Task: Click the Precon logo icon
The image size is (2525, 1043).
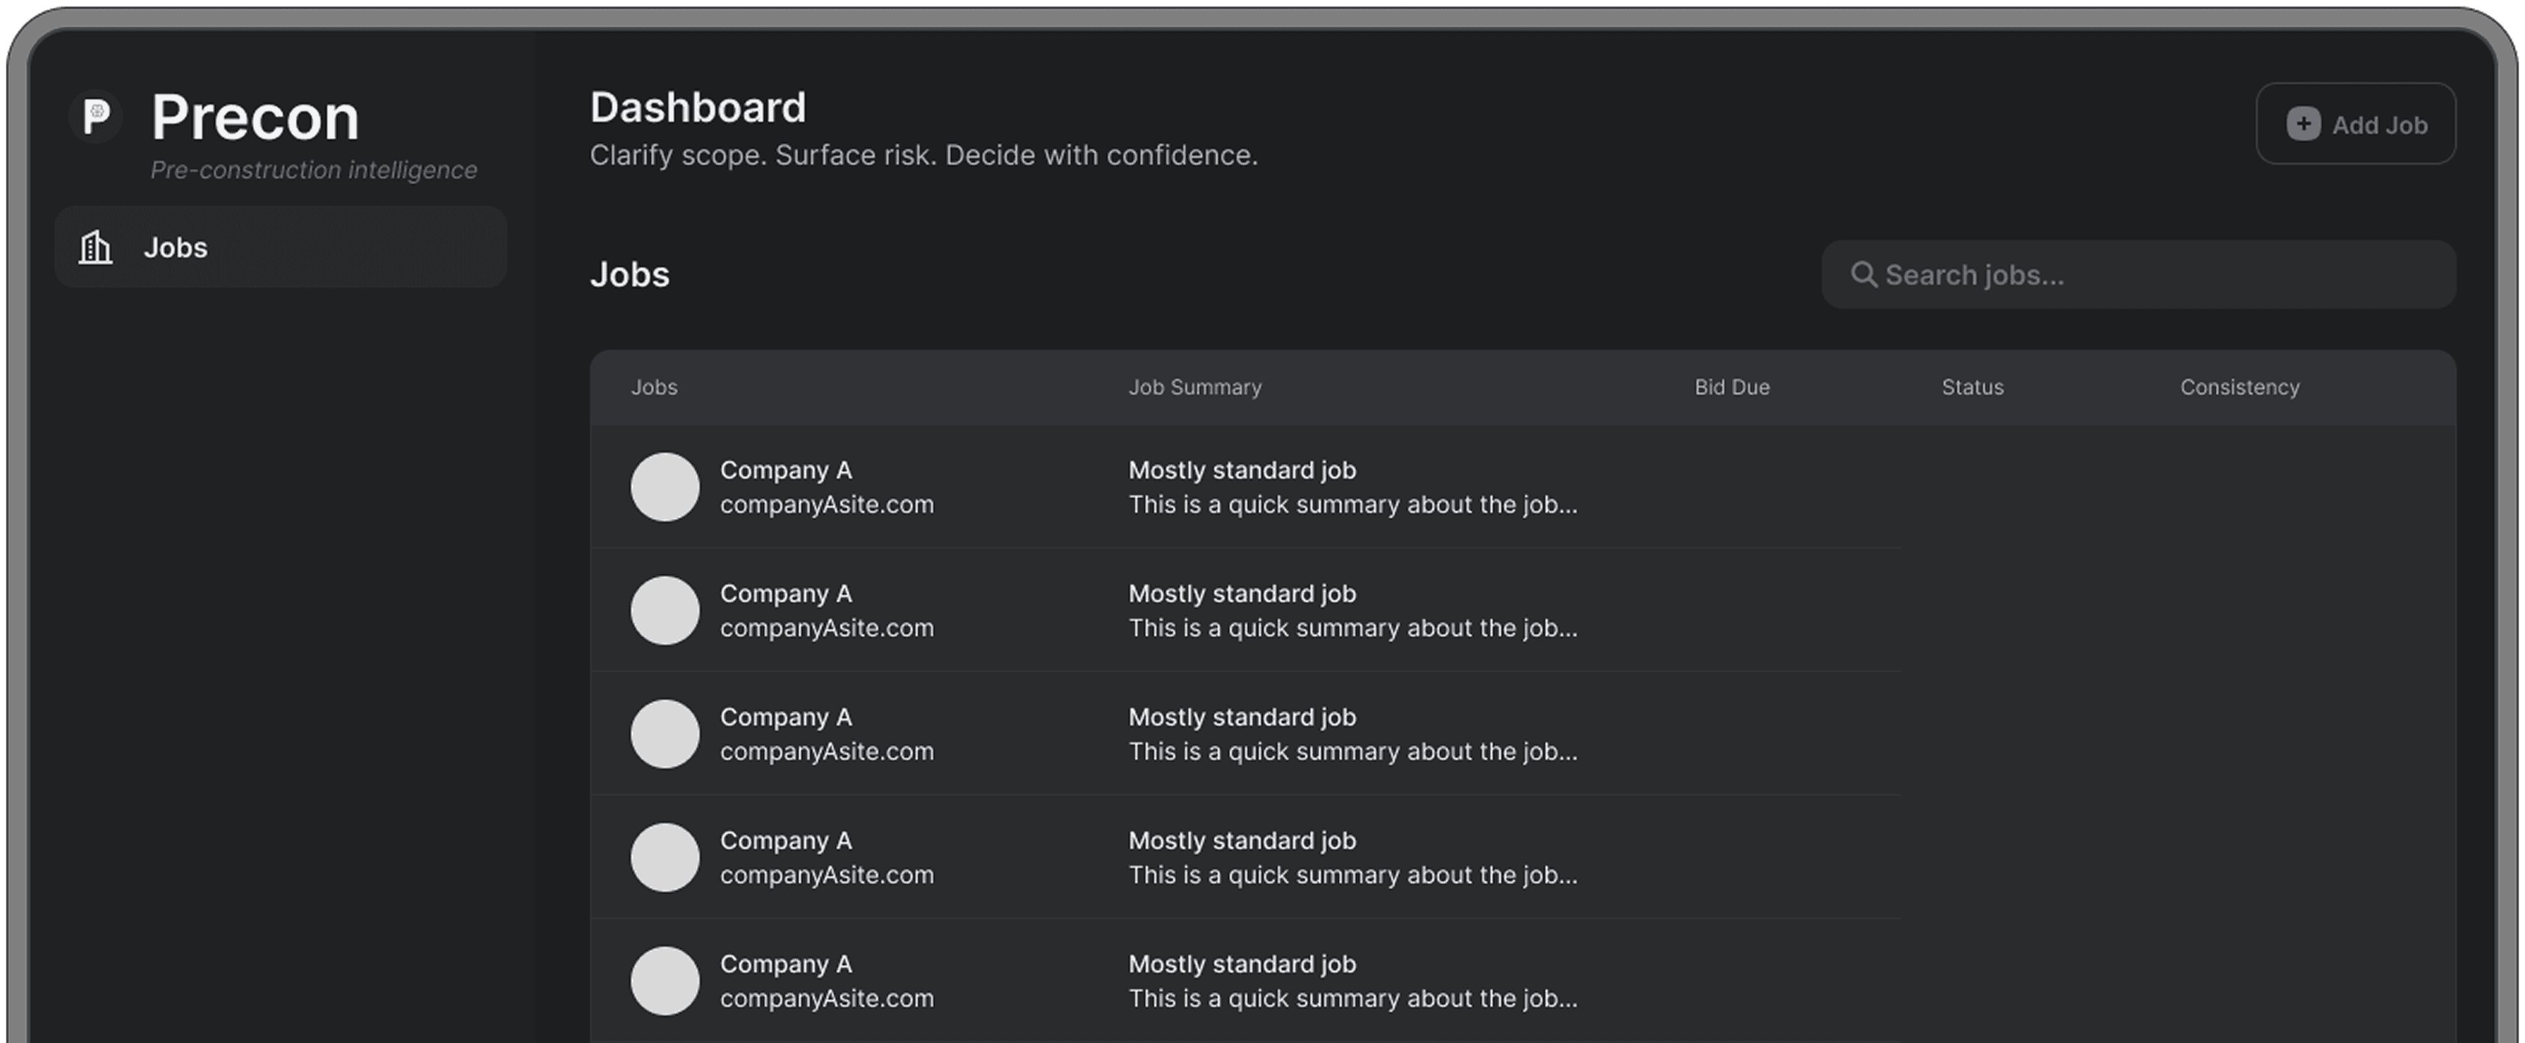Action: (96, 116)
